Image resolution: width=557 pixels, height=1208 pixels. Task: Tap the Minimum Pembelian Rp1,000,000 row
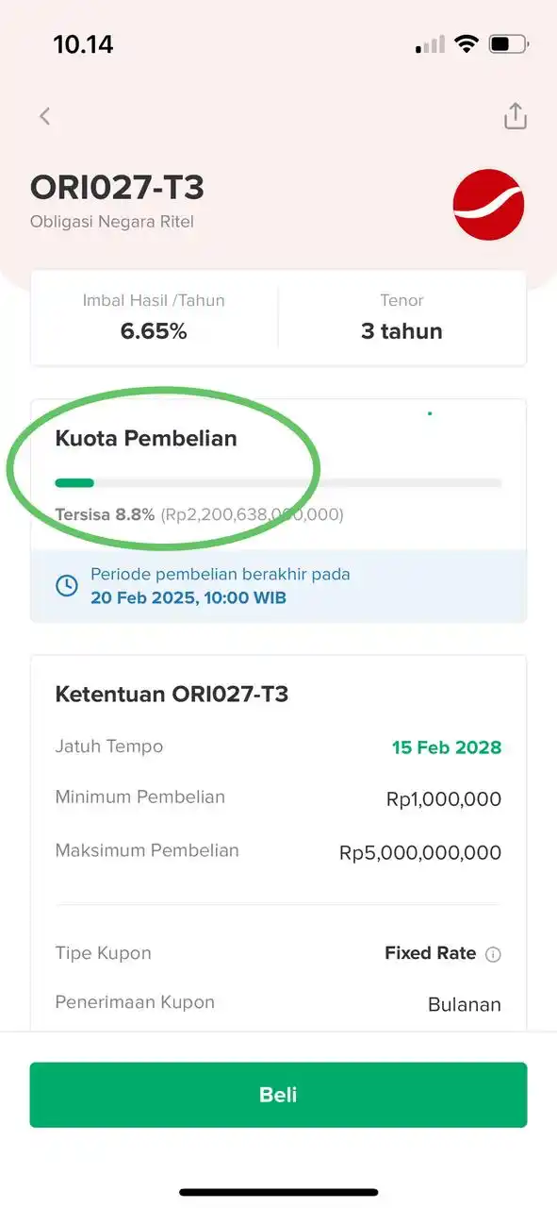click(278, 798)
